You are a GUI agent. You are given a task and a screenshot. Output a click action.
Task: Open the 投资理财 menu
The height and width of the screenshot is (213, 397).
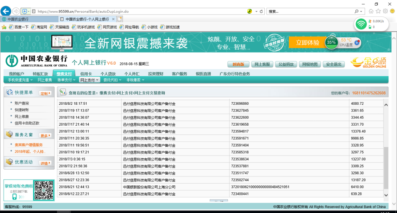(x=156, y=74)
